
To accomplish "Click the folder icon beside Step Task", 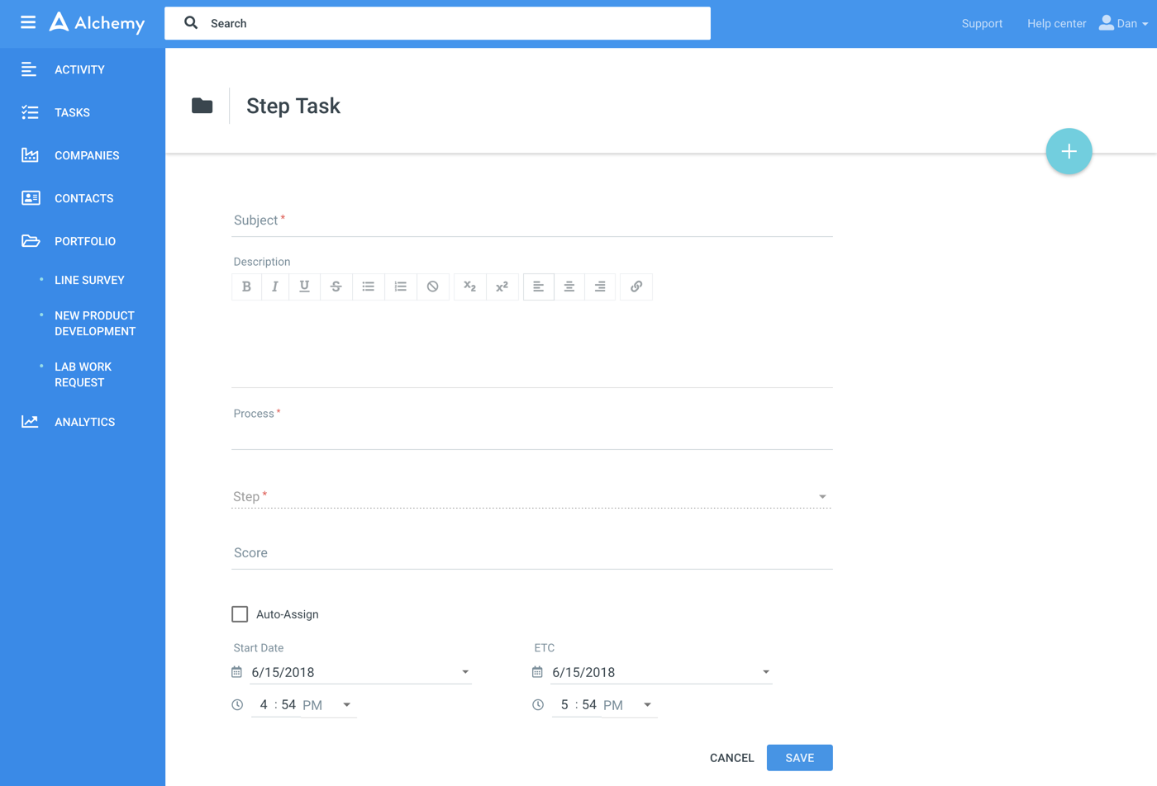I will (202, 106).
